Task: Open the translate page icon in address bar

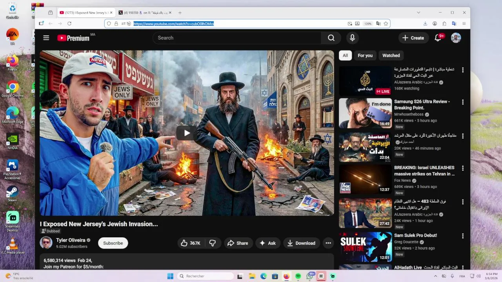Action: pyautogui.click(x=378, y=23)
